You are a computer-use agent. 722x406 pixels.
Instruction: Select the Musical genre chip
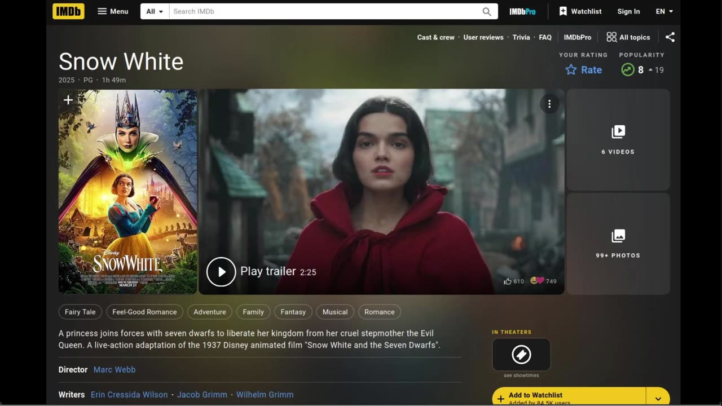click(x=335, y=312)
